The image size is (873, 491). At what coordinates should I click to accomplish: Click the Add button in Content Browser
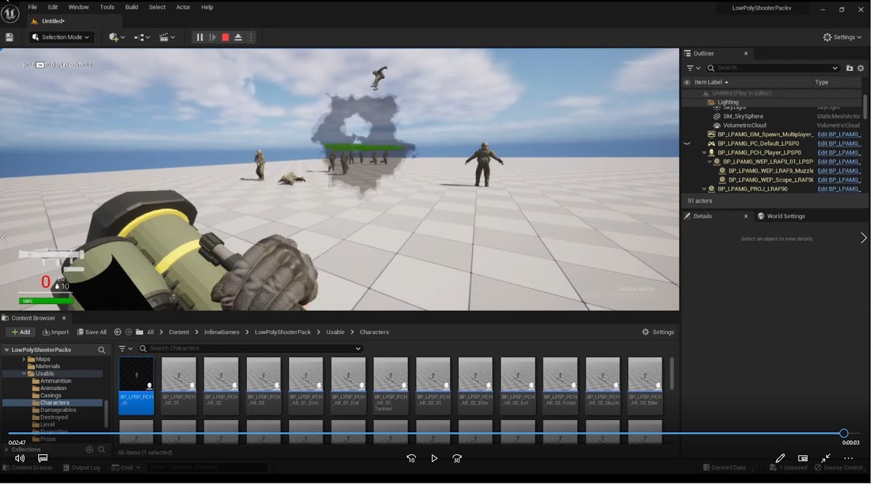[x=21, y=332]
